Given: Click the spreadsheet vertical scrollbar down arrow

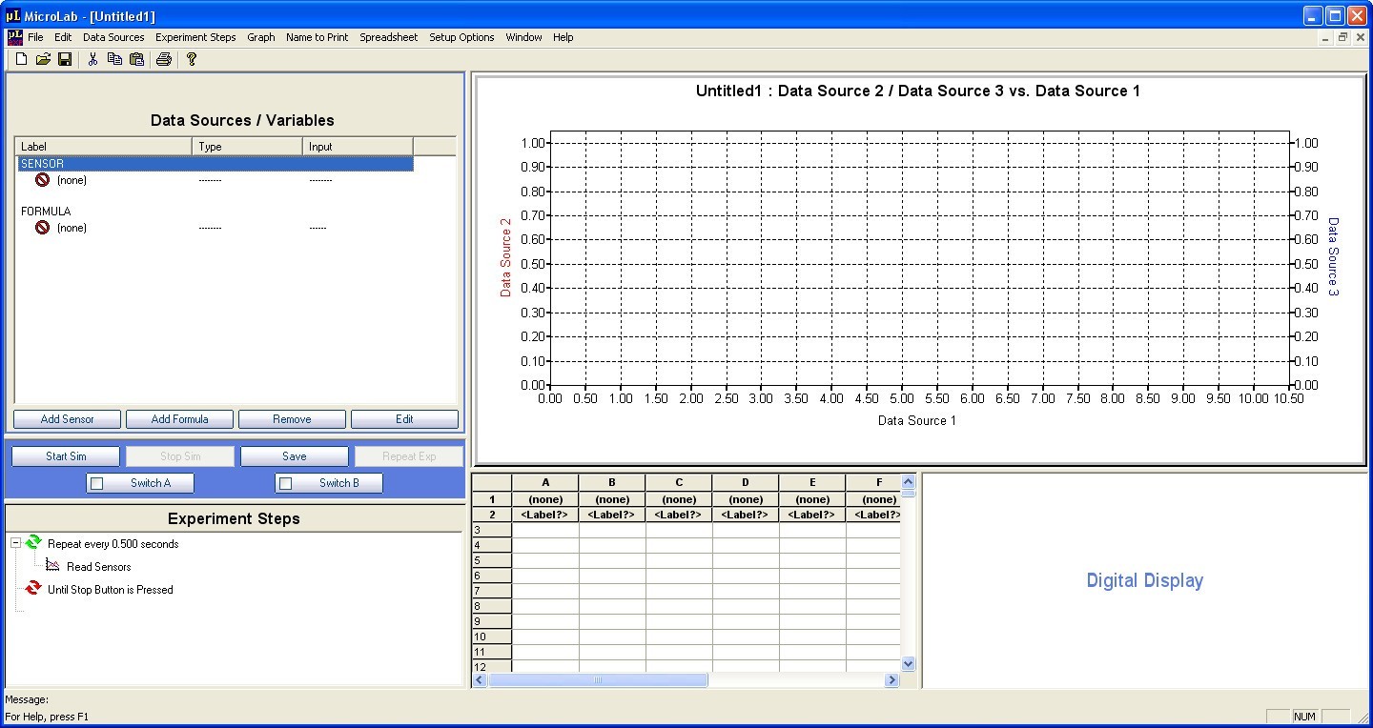Looking at the screenshot, I should tap(908, 663).
